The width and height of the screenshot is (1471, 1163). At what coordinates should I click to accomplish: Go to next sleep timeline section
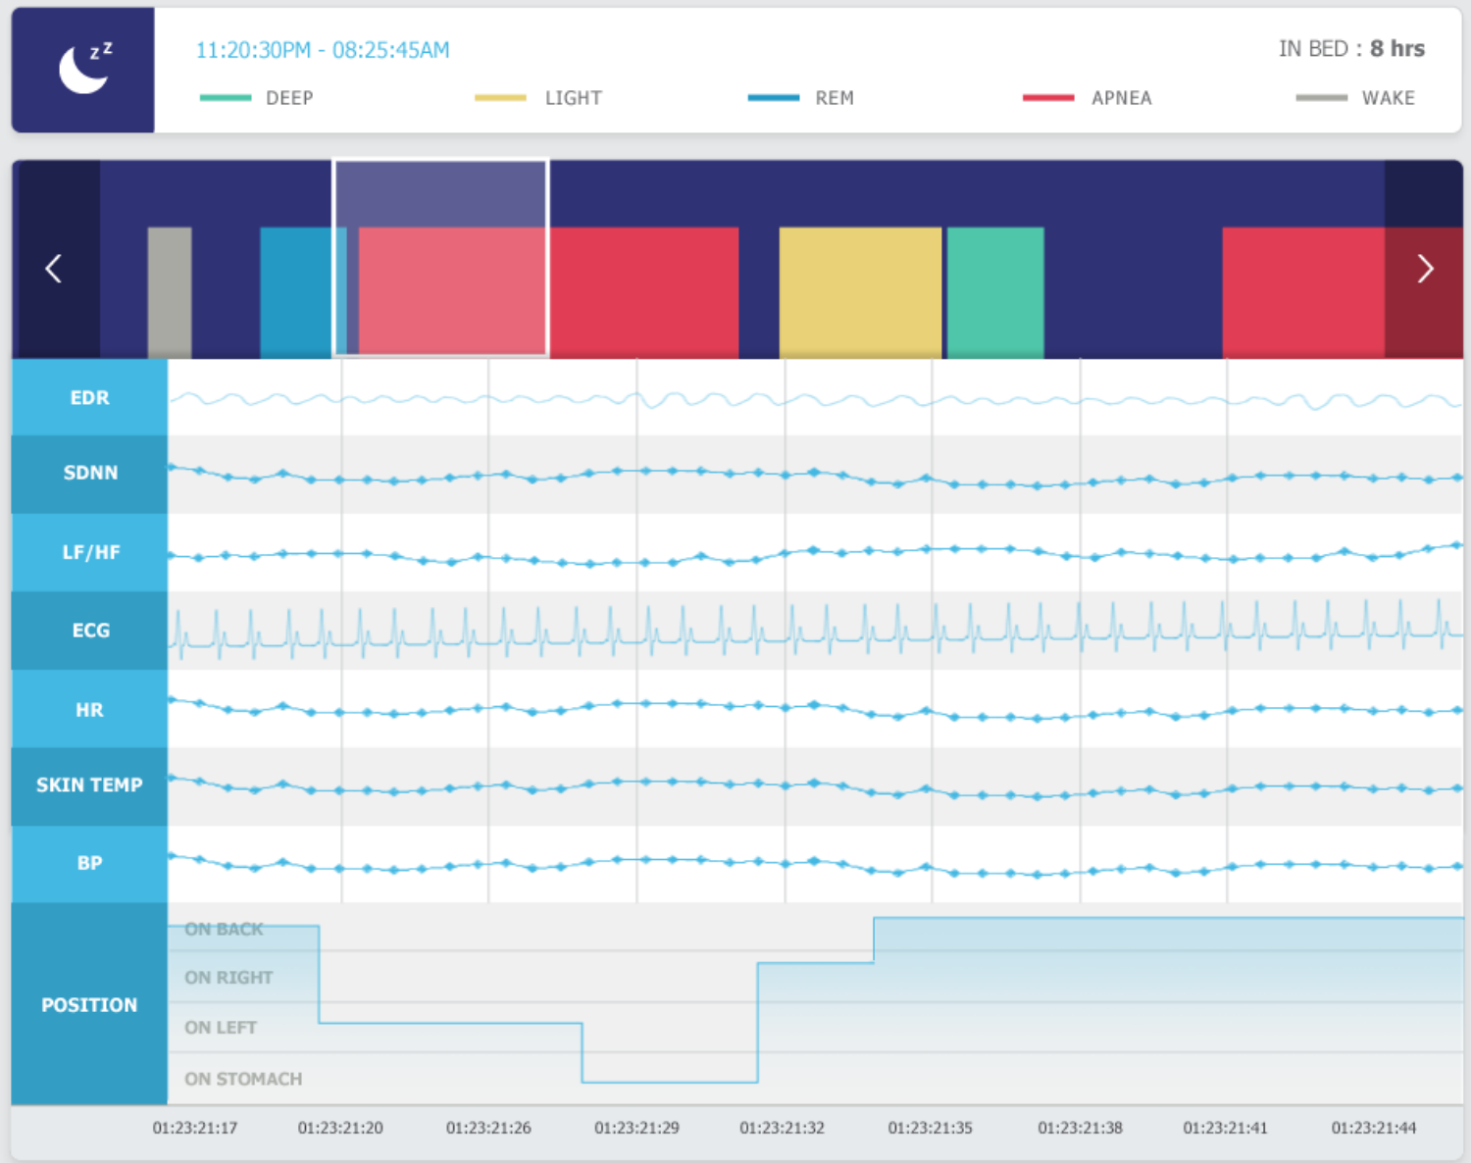[1425, 268]
